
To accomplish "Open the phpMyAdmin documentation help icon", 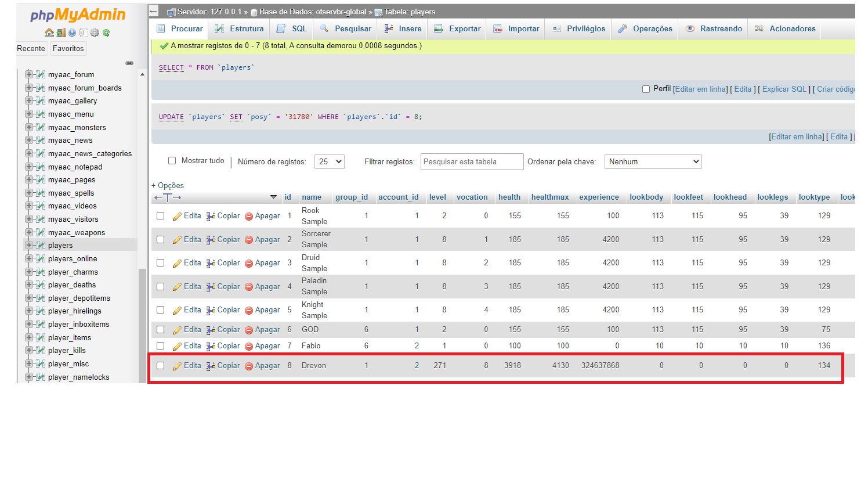I will tap(72, 33).
